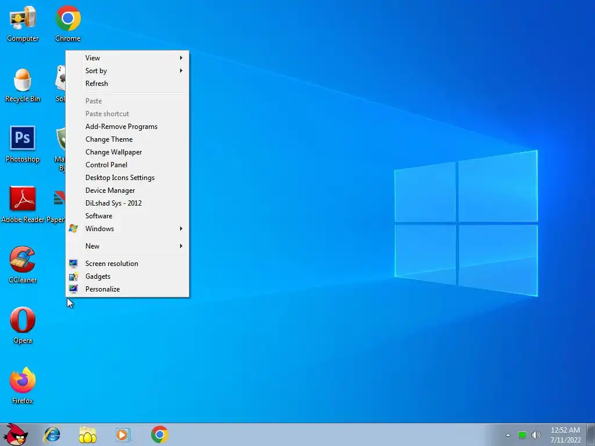Open Gadgets from the context menu
The height and width of the screenshot is (446, 595).
pyautogui.click(x=127, y=276)
